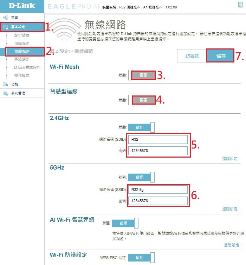246x265 pixels.
Task: Click the 2.4GHz SSID field containing R32
Action: [x=158, y=139]
